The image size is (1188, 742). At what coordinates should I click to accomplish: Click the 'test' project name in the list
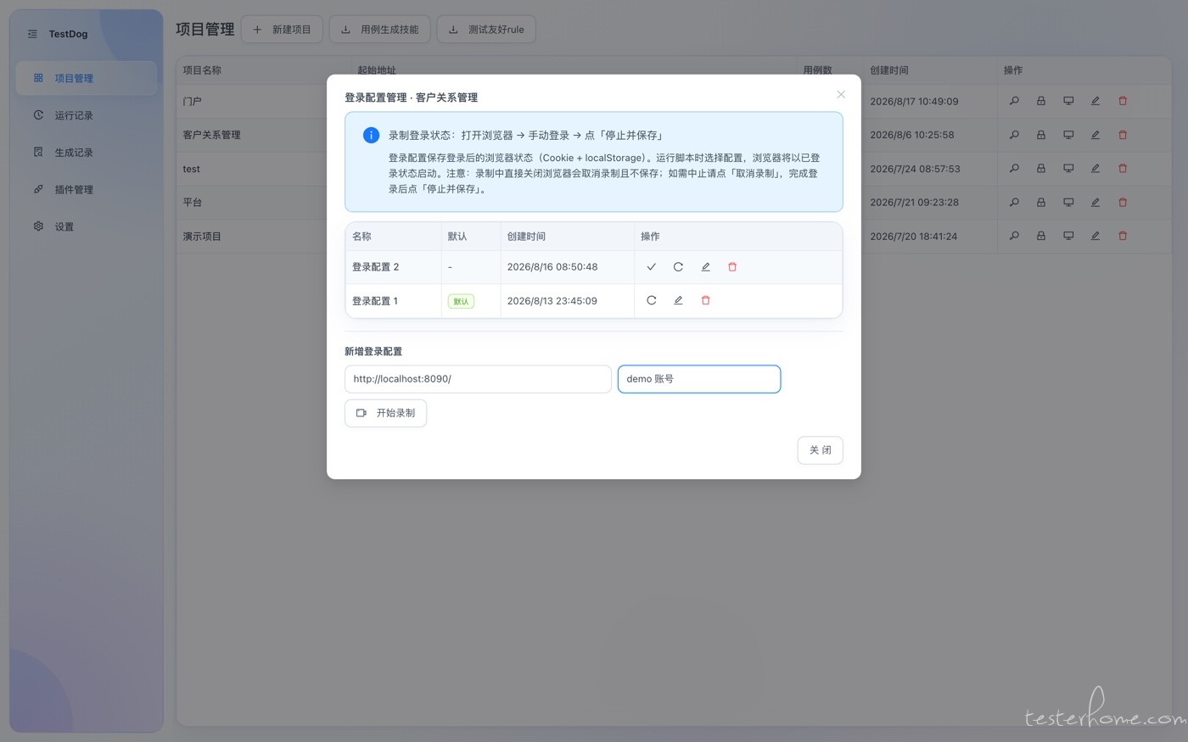pyautogui.click(x=192, y=169)
